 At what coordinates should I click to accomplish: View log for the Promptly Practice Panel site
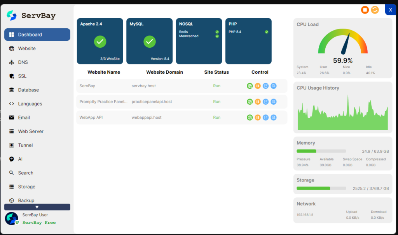[273, 102]
